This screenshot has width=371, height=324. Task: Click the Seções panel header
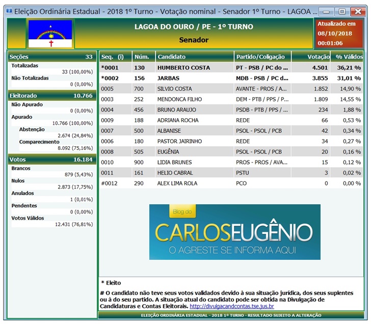[52, 57]
